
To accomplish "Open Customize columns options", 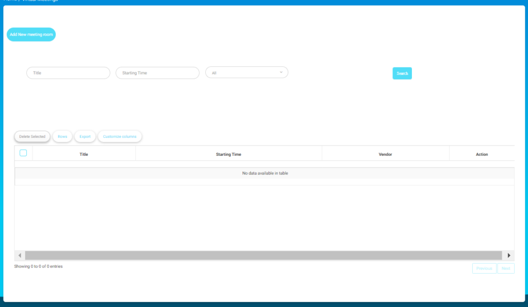I will 120,136.
